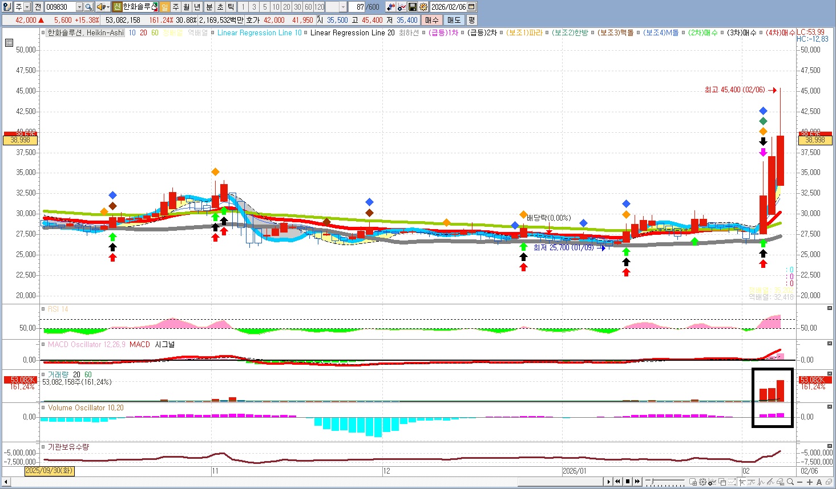Close the 거래량 volume panel corner button
The image size is (836, 489).
coord(830,374)
